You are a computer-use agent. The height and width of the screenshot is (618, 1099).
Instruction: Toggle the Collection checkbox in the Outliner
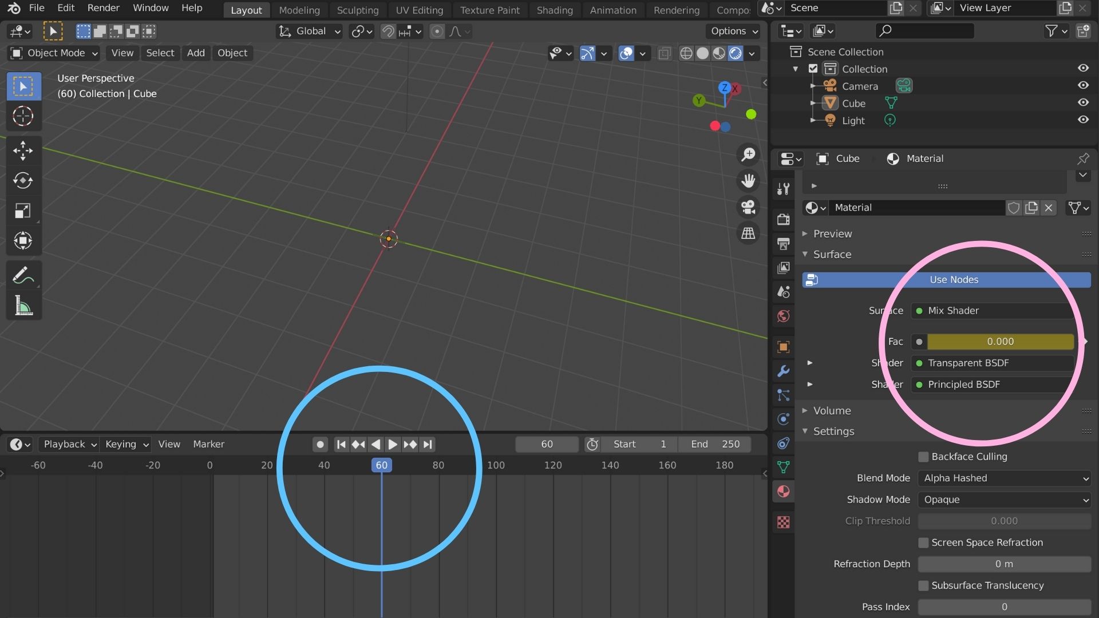tap(813, 68)
